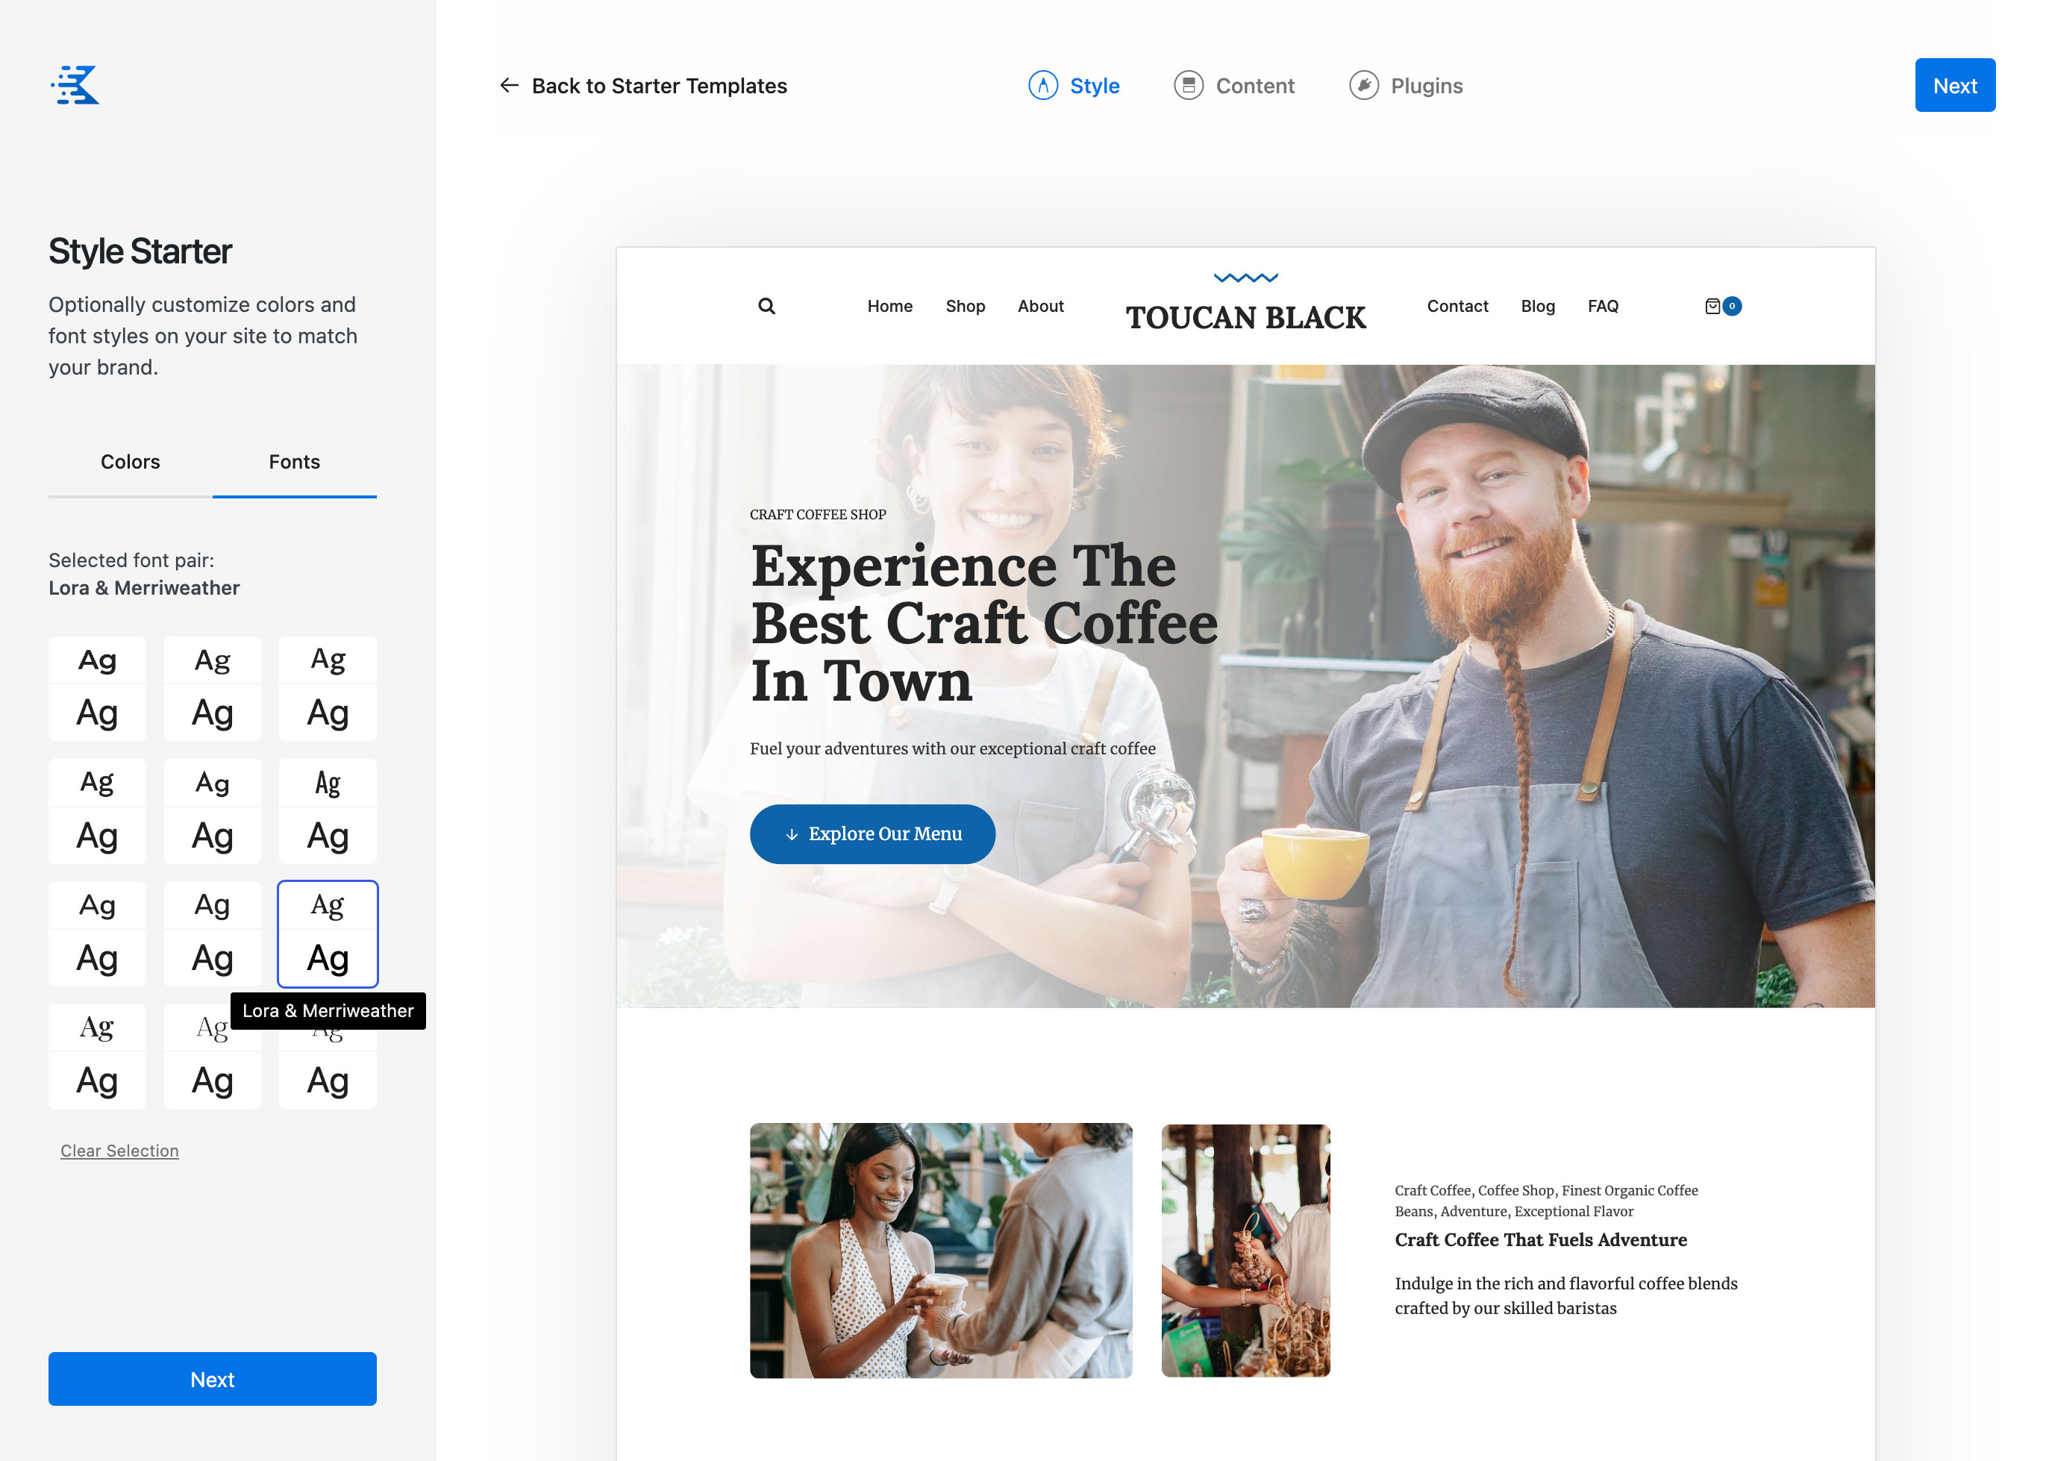This screenshot has height=1461, width=2046.
Task: Click the search magnifier in the site preview header
Action: pyautogui.click(x=766, y=306)
